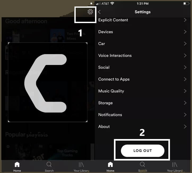Open Voice Interactions settings

tap(115, 55)
